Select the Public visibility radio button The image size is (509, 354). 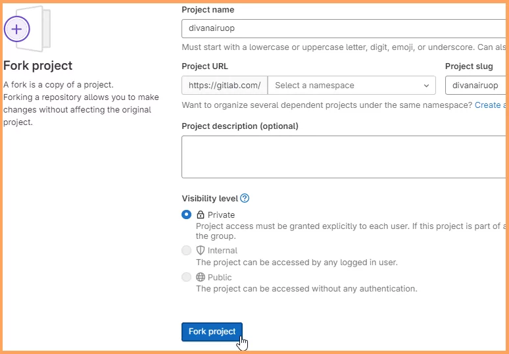(186, 277)
